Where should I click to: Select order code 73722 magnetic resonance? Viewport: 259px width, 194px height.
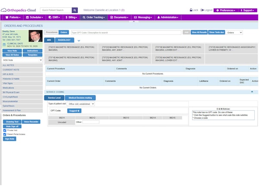125,48
